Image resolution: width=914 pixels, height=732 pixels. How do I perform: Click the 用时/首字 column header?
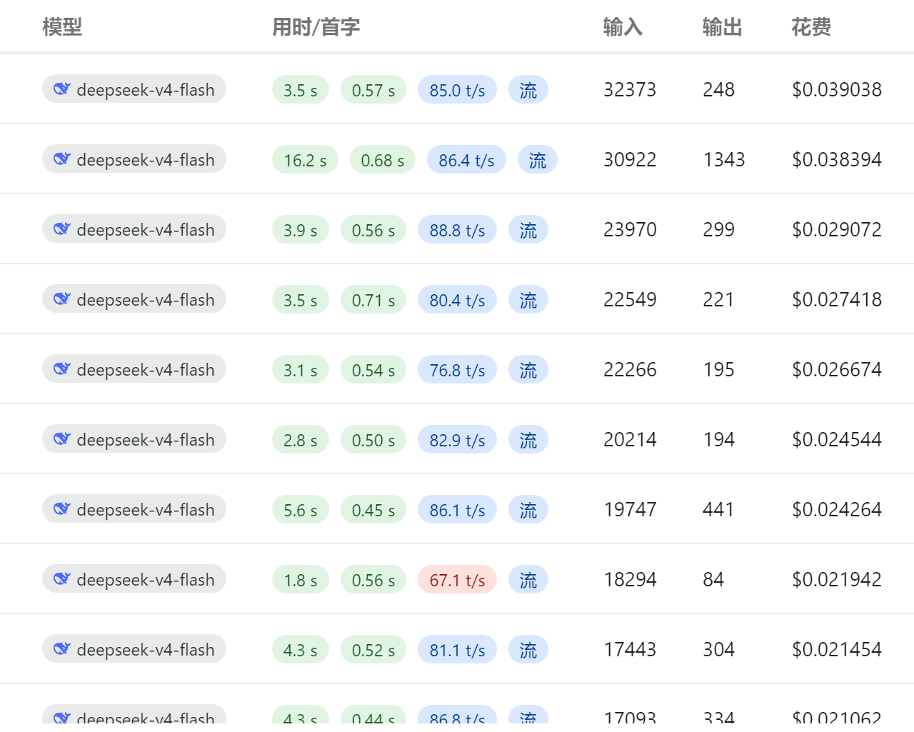(316, 27)
